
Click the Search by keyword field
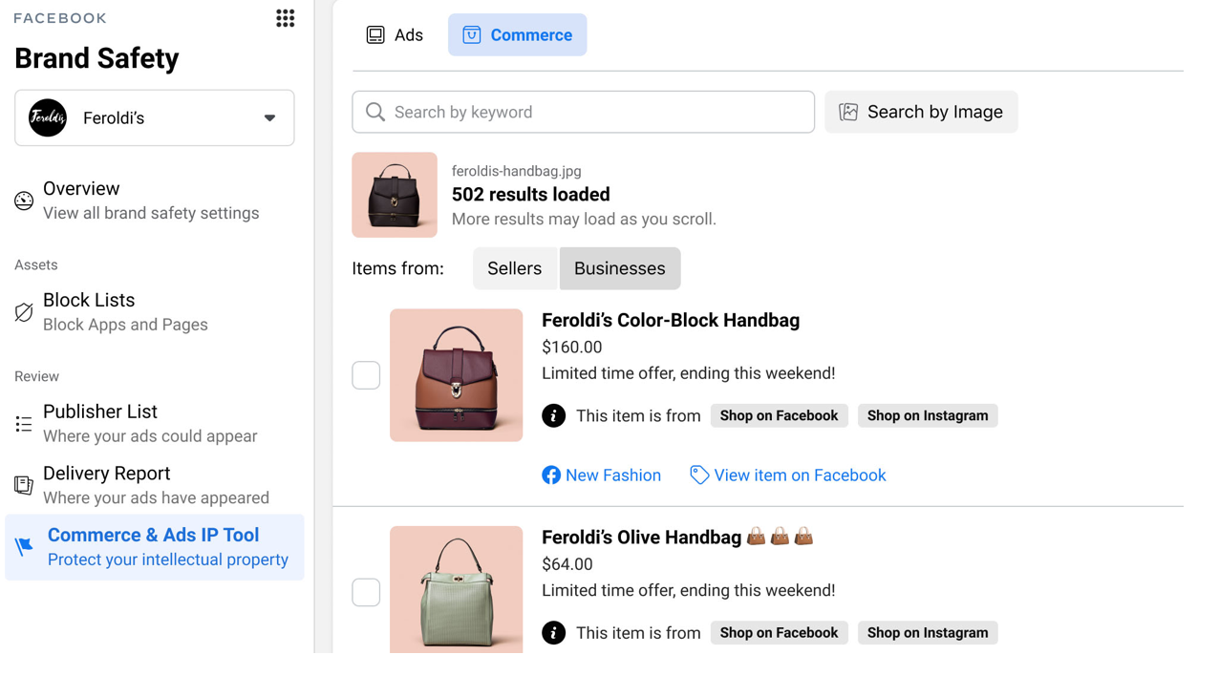click(x=583, y=112)
